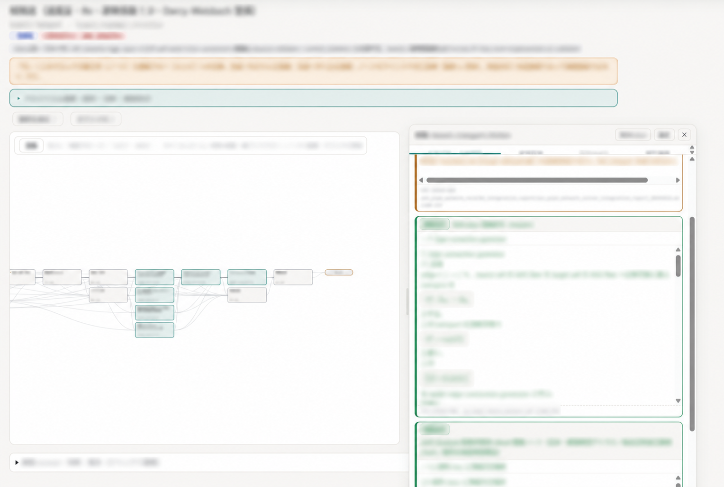Image resolution: width=724 pixels, height=487 pixels.
Task: Click the red tag badge under the page title
Action: point(83,36)
